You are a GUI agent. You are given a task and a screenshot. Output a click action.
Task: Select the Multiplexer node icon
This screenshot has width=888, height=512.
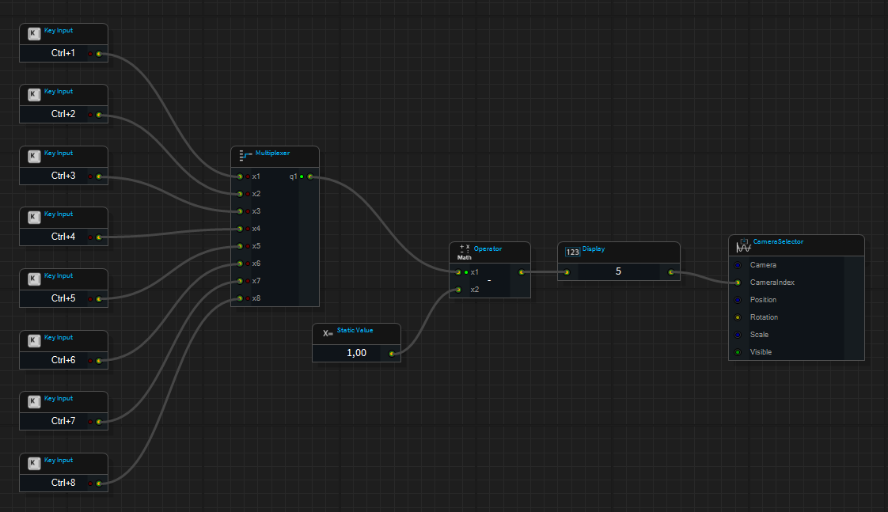(x=245, y=155)
